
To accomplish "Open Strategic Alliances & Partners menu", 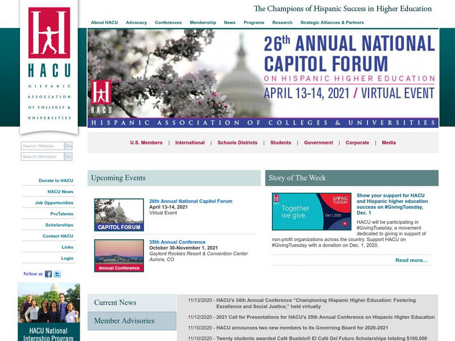I will tap(332, 22).
